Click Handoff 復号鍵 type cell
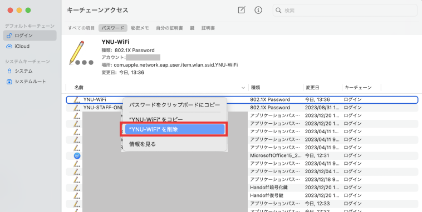 pos(267,196)
